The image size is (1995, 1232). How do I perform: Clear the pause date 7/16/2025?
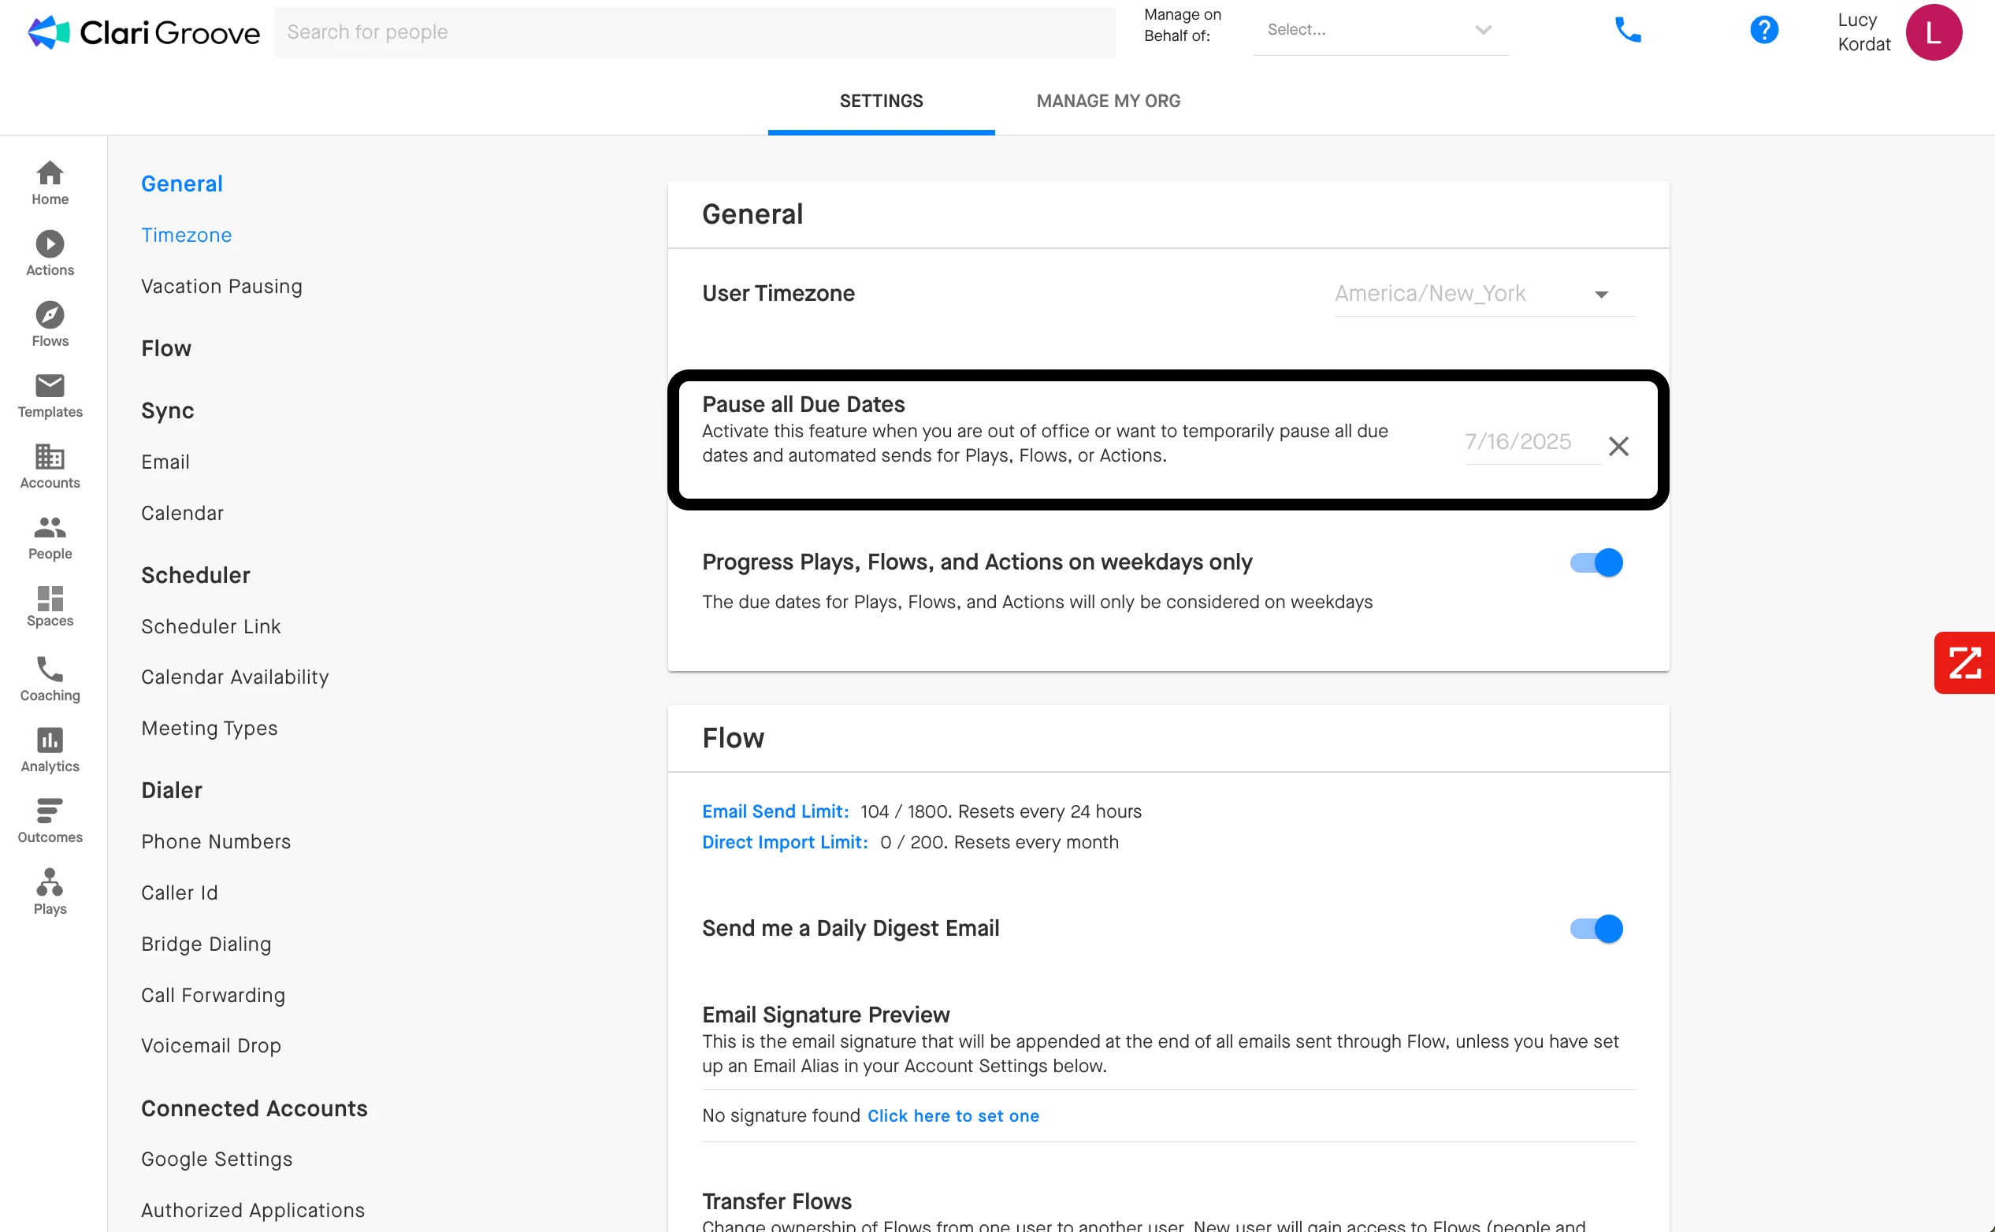(x=1618, y=446)
